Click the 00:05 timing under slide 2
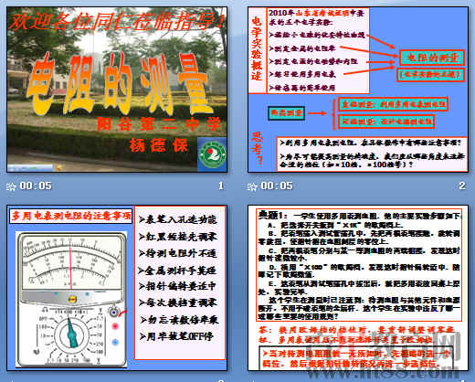 277,186
